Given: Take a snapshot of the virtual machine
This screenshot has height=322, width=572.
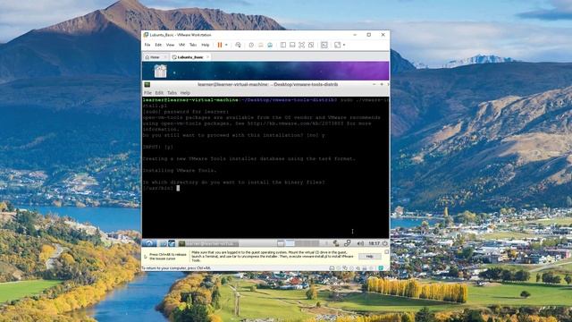Looking at the screenshot, I should click(x=251, y=45).
